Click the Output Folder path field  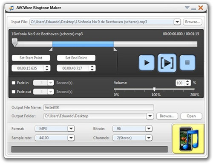point(95,116)
